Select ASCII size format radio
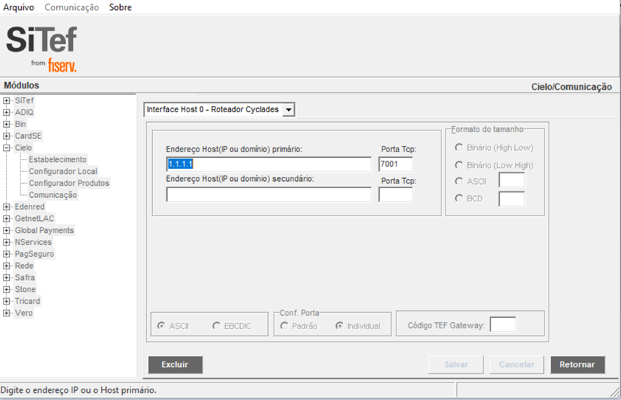The width and height of the screenshot is (621, 400). pos(459,181)
